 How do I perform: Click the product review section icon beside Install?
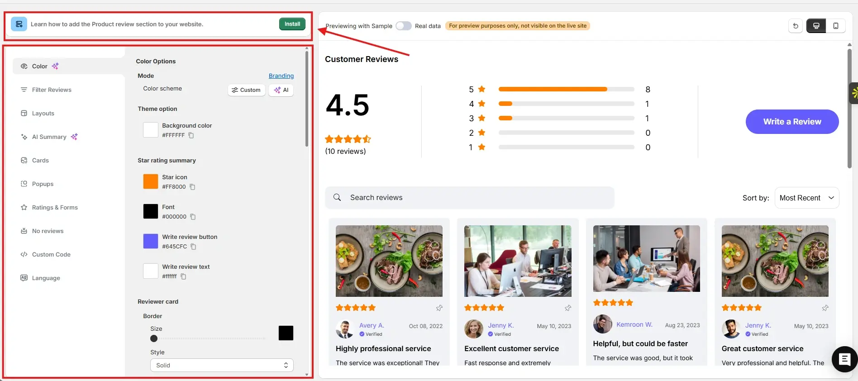tap(19, 24)
